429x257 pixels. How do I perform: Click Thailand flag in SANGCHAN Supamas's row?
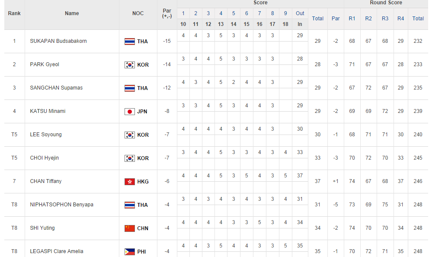click(x=129, y=88)
